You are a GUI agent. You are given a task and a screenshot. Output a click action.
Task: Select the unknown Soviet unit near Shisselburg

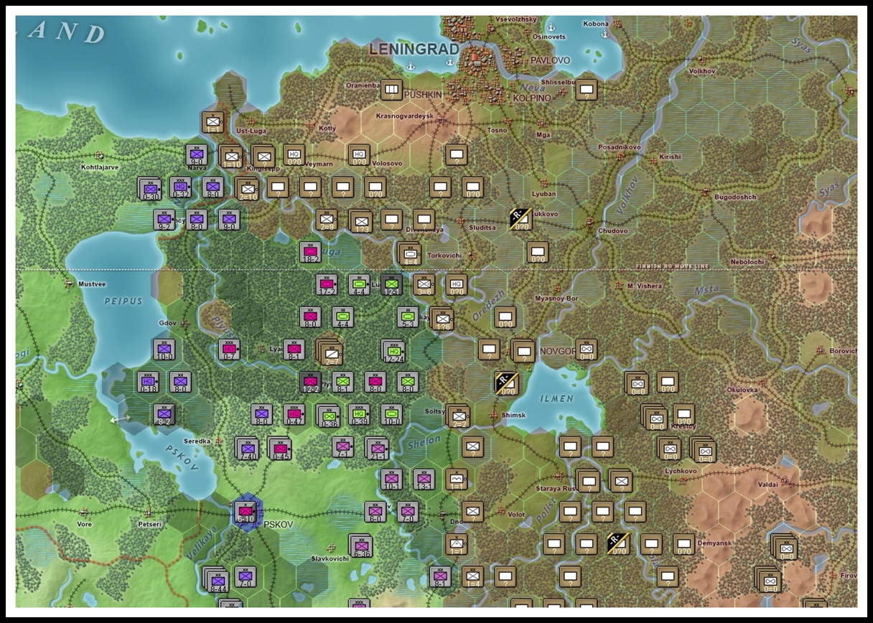click(x=586, y=90)
